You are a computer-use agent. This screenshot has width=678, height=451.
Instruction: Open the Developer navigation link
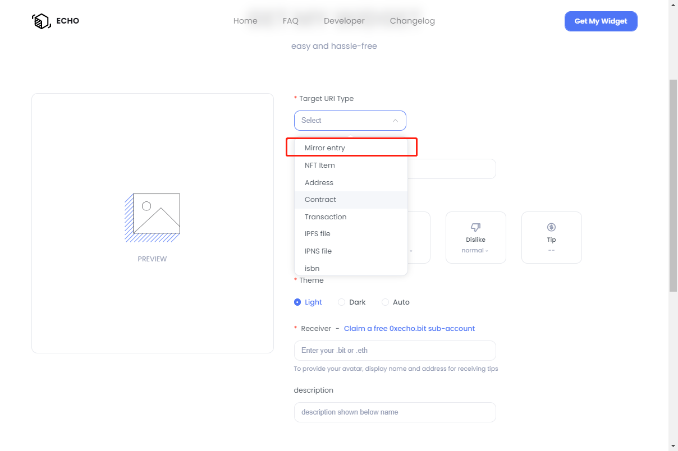(x=344, y=21)
